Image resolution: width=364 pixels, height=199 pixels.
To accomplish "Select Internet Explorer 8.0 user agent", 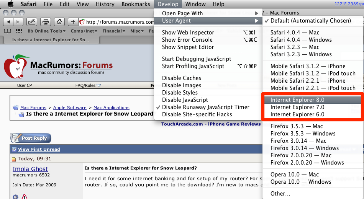I will coord(313,100).
